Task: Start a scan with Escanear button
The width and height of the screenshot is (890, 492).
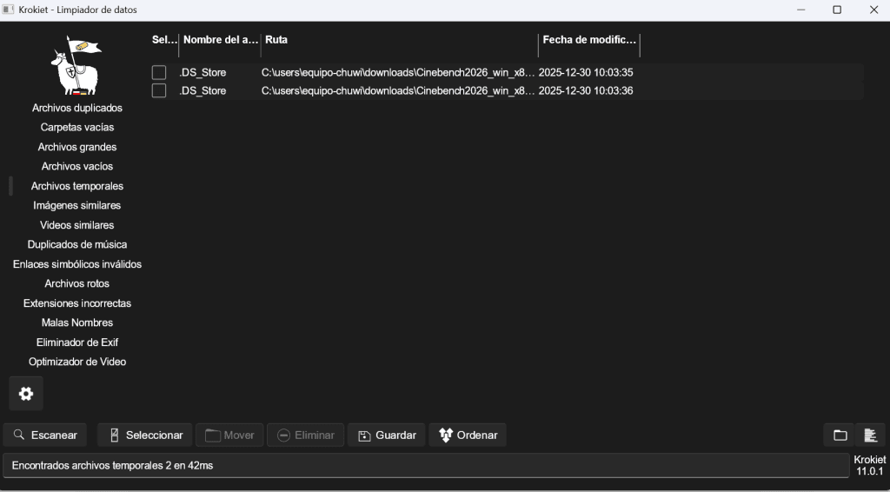Action: point(45,435)
